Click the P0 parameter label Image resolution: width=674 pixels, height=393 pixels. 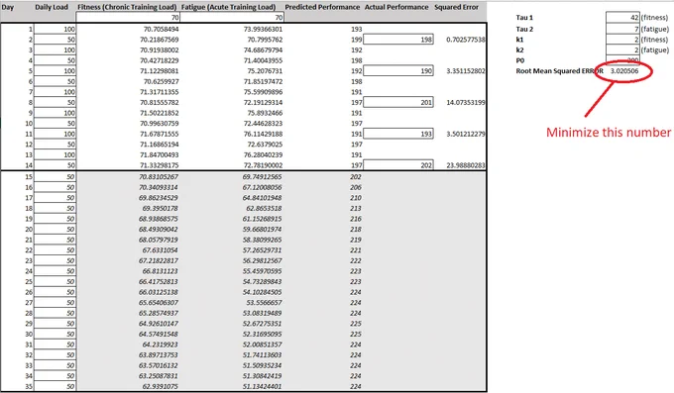coord(520,60)
